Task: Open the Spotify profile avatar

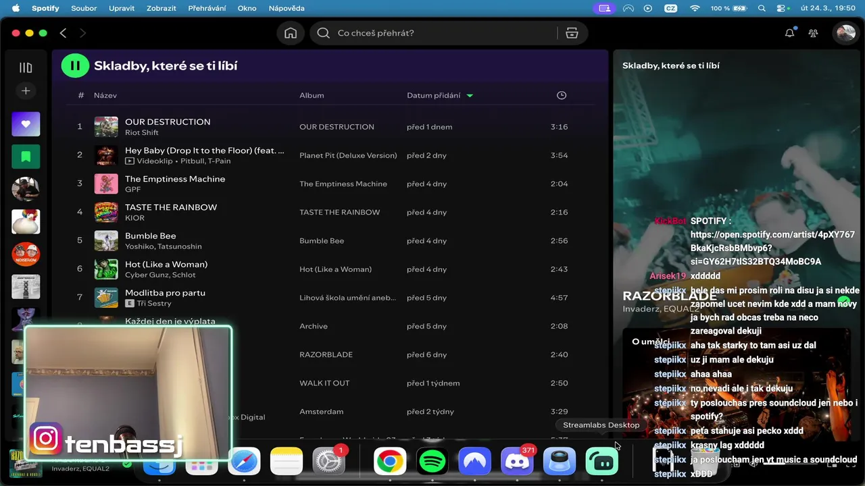Action: 845,33
